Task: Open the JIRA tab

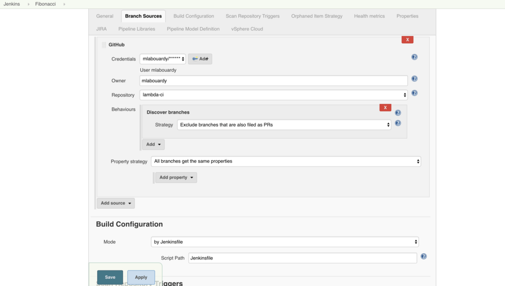Action: tap(101, 29)
